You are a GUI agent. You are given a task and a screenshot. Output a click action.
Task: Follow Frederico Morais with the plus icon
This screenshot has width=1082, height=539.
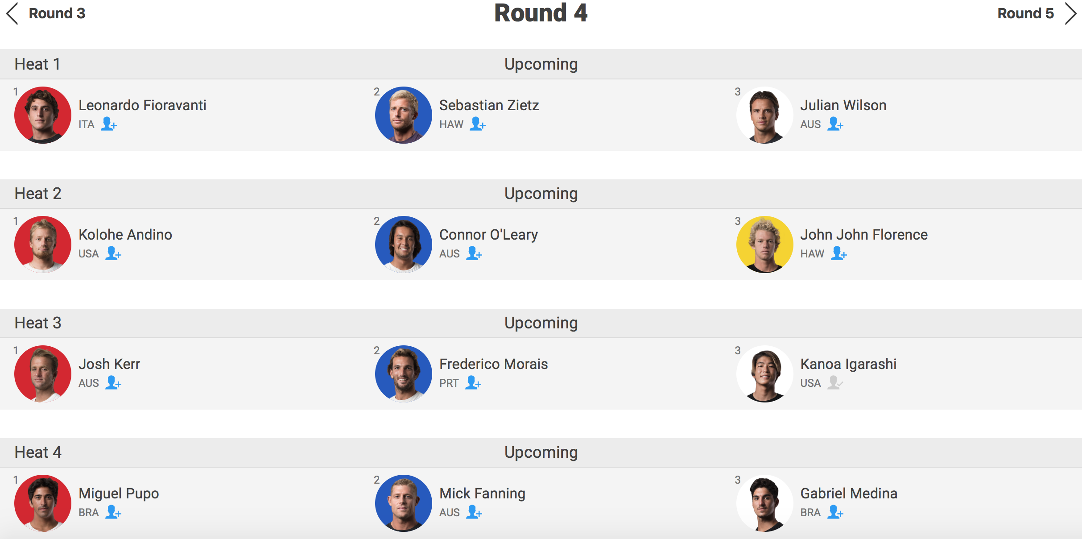click(473, 382)
